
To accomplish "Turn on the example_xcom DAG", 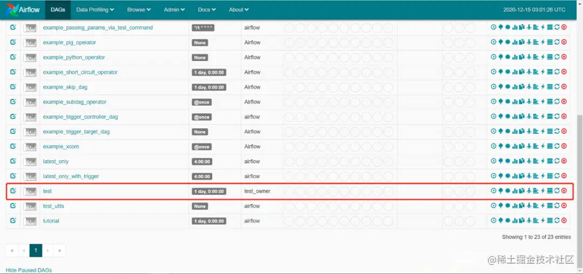I will pyautogui.click(x=30, y=147).
